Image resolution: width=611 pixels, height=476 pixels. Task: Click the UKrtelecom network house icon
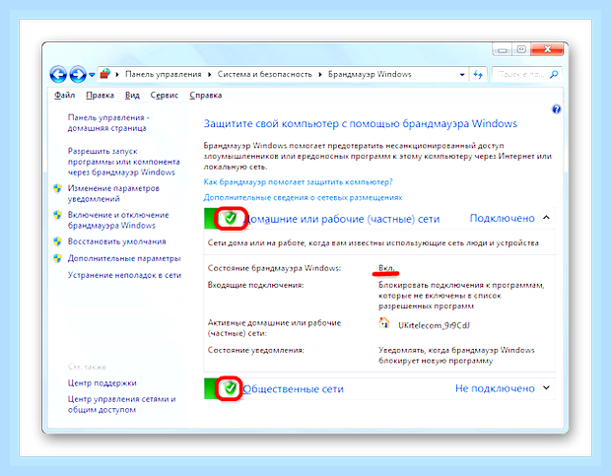click(383, 323)
